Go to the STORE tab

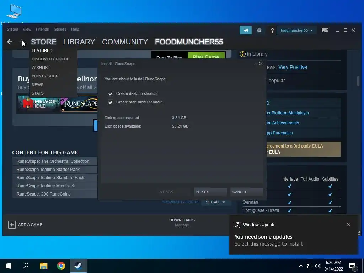(x=44, y=42)
